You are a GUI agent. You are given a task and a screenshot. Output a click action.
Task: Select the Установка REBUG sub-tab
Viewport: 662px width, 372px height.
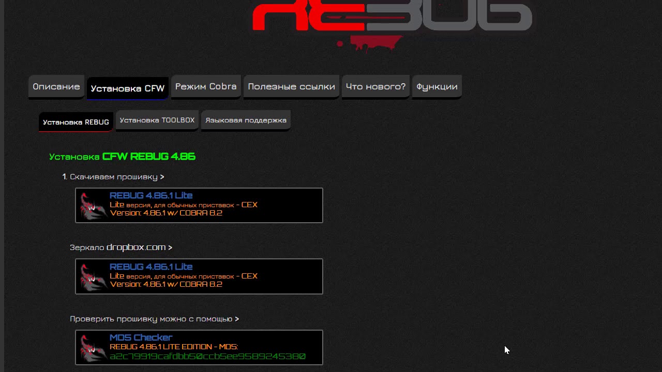[x=76, y=122]
